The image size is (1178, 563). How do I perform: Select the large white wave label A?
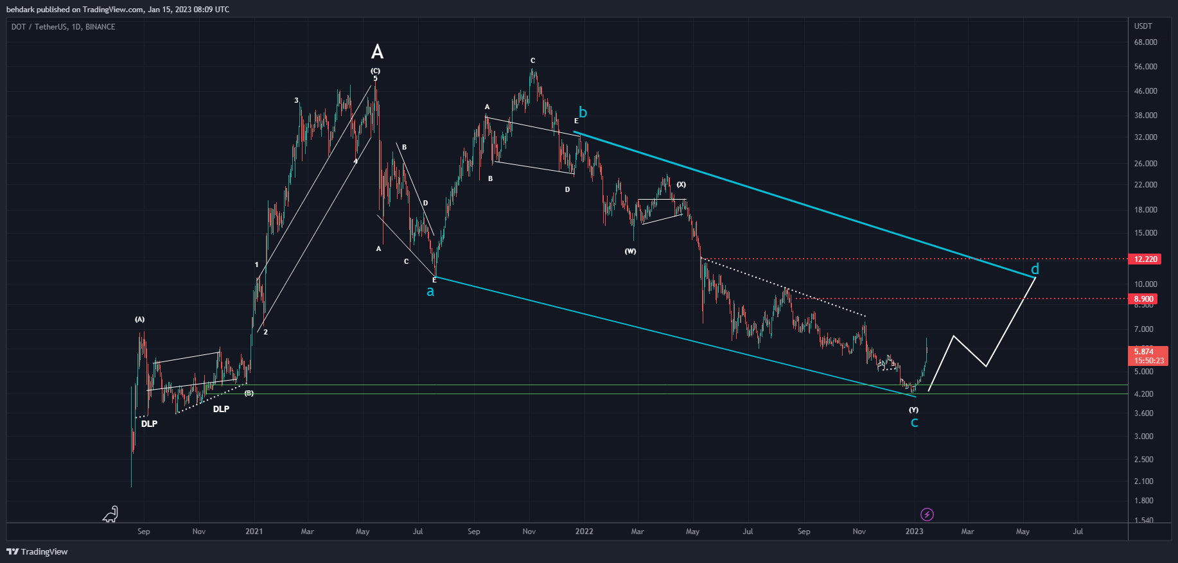pos(377,52)
